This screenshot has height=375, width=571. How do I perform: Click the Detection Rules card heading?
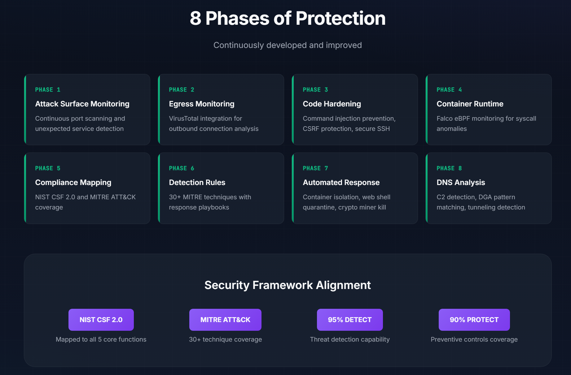(197, 183)
